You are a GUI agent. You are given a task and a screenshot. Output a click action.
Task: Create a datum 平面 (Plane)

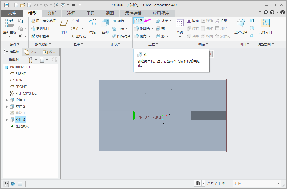tap(64, 26)
